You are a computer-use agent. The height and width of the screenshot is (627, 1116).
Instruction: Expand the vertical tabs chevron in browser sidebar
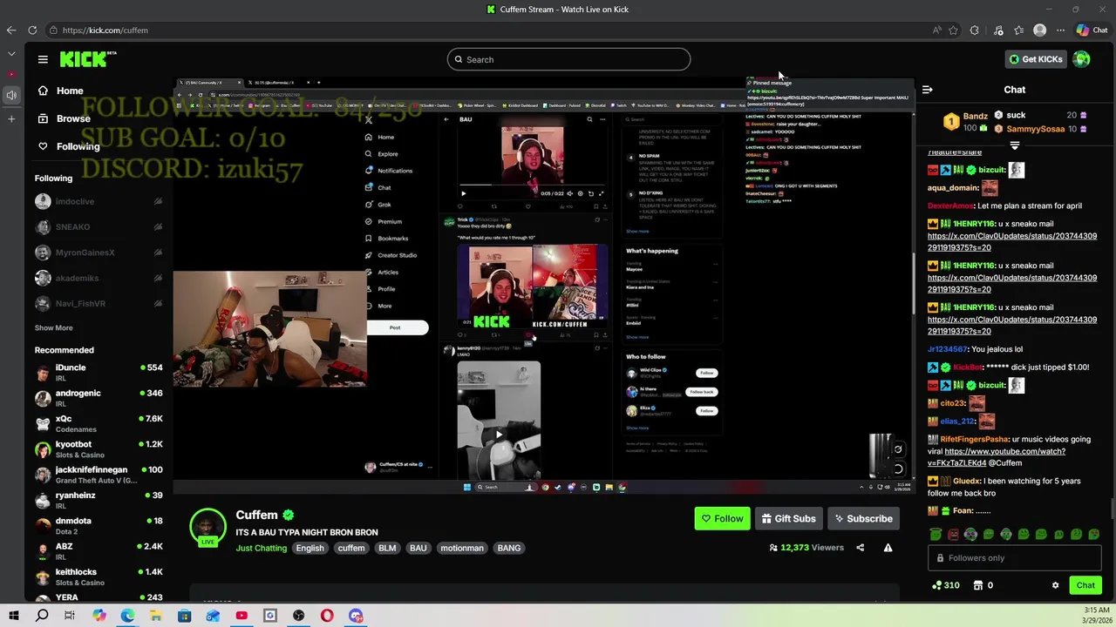[x=11, y=54]
